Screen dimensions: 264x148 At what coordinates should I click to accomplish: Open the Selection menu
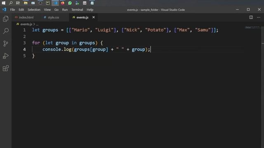pos(34,10)
